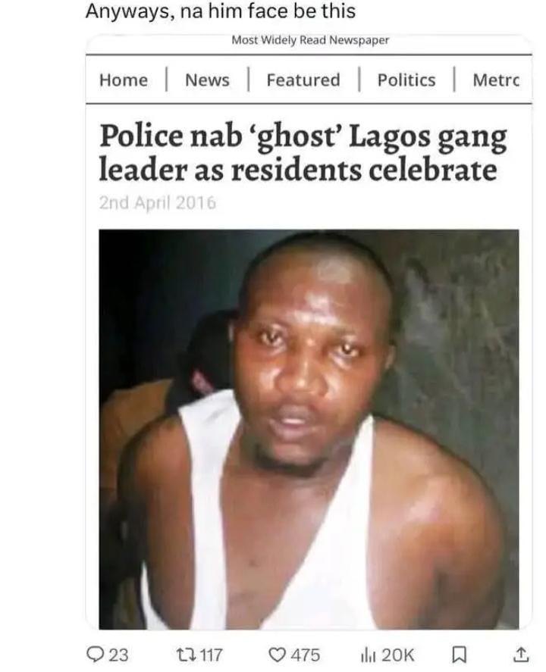This screenshot has width=546, height=672.
Task: Bookmark this post
Action: (460, 655)
